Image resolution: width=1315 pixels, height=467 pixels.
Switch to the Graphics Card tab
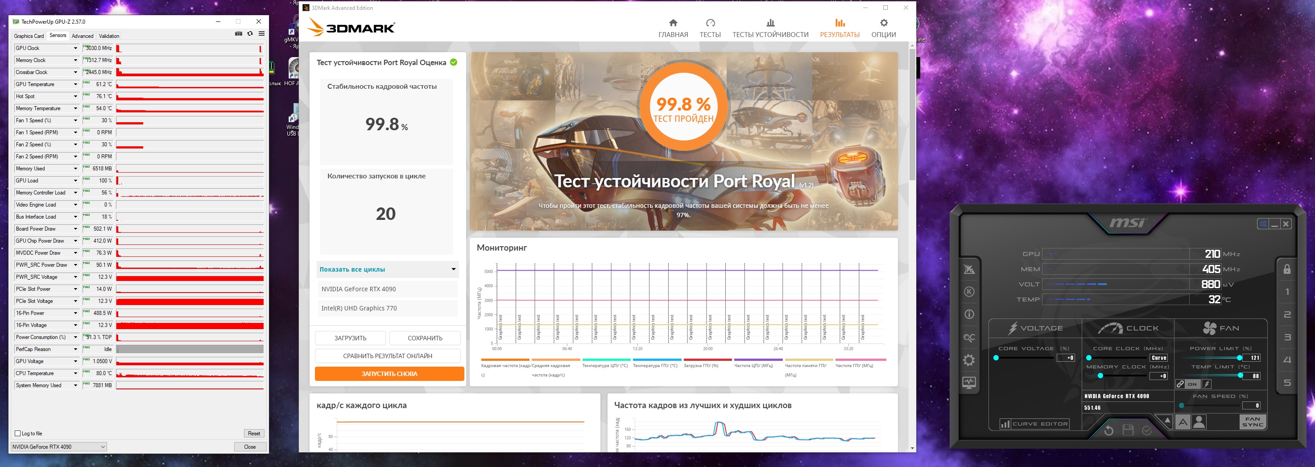point(29,36)
